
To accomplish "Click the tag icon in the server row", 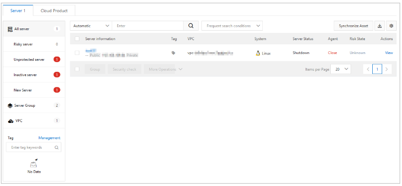I will [174, 53].
